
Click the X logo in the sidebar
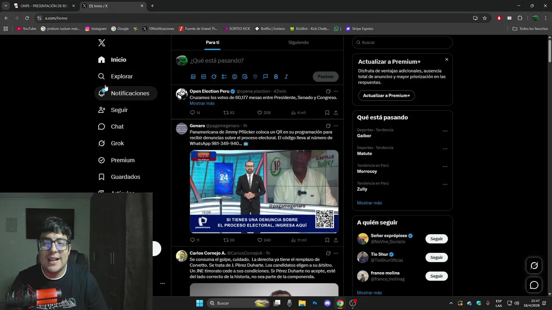(102, 43)
